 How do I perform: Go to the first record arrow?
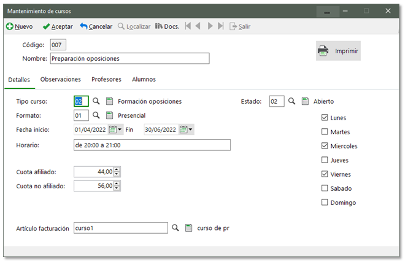pos(188,26)
